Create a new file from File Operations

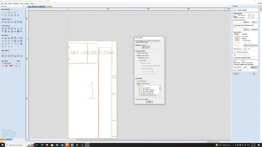[3, 12]
